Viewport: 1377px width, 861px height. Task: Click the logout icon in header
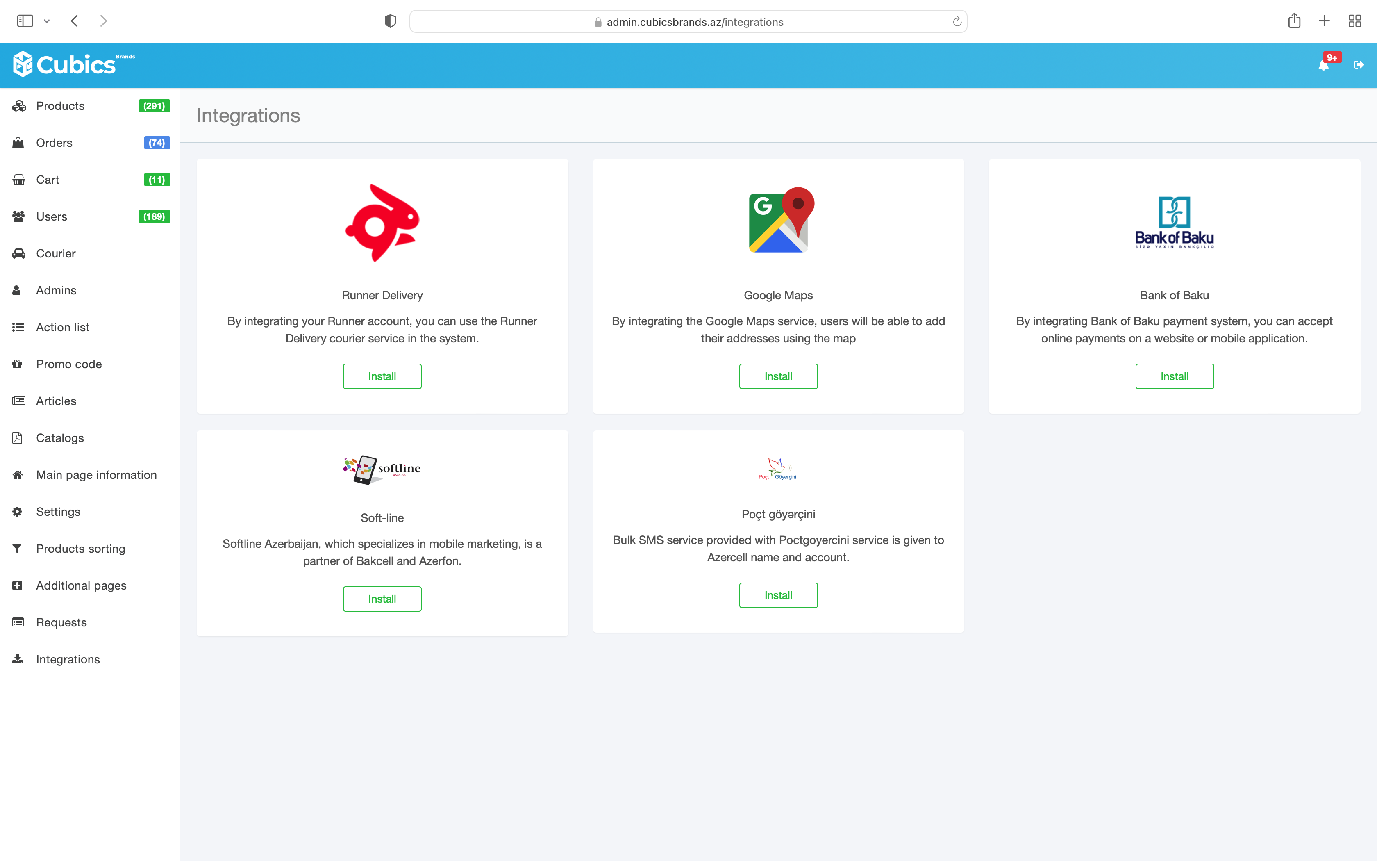[x=1359, y=65]
